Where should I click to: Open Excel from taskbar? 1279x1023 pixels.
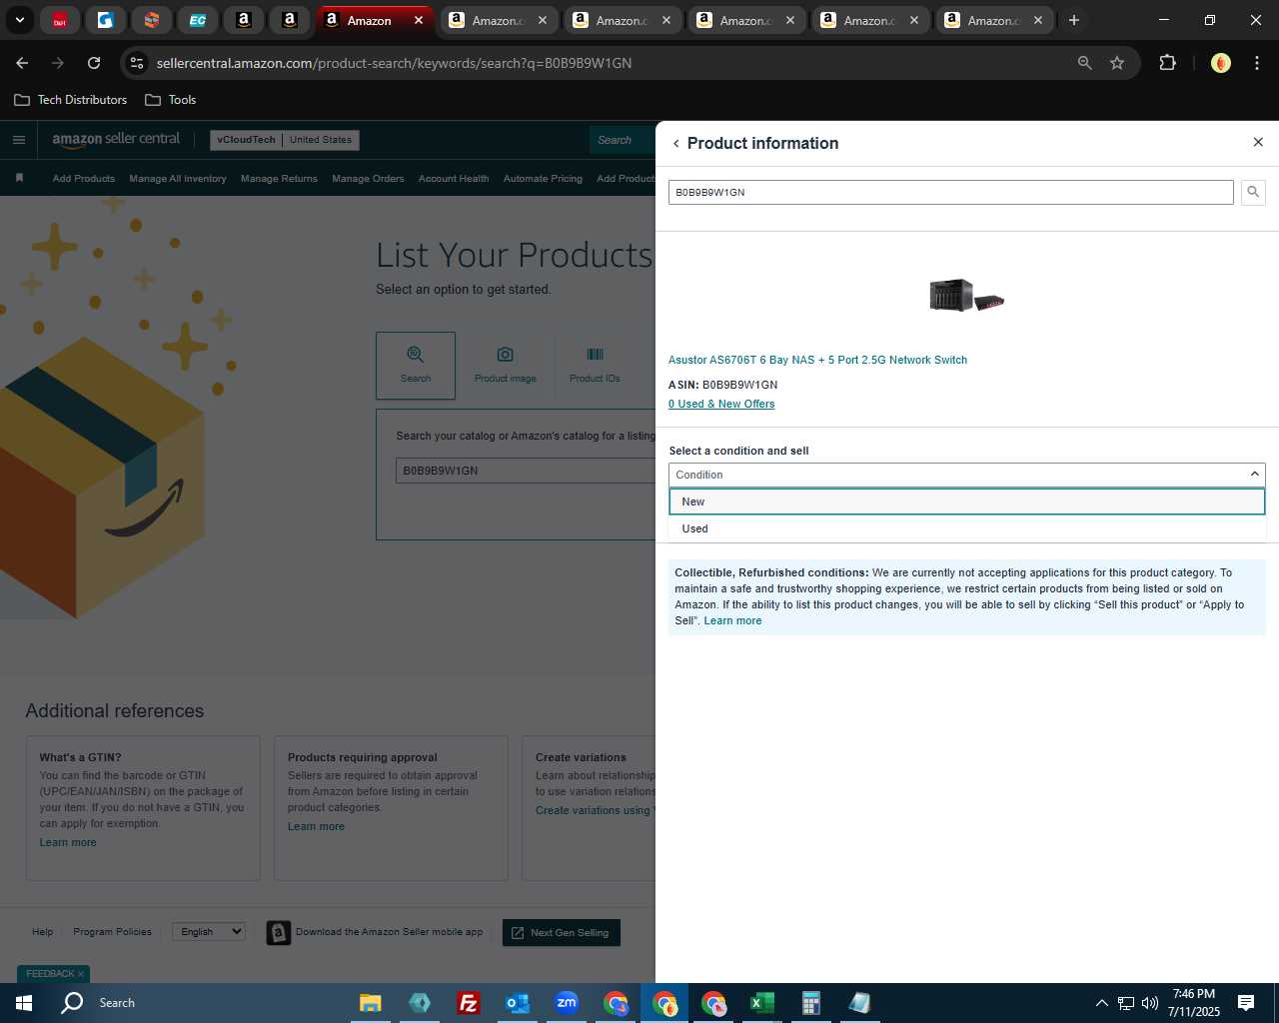point(762,1003)
